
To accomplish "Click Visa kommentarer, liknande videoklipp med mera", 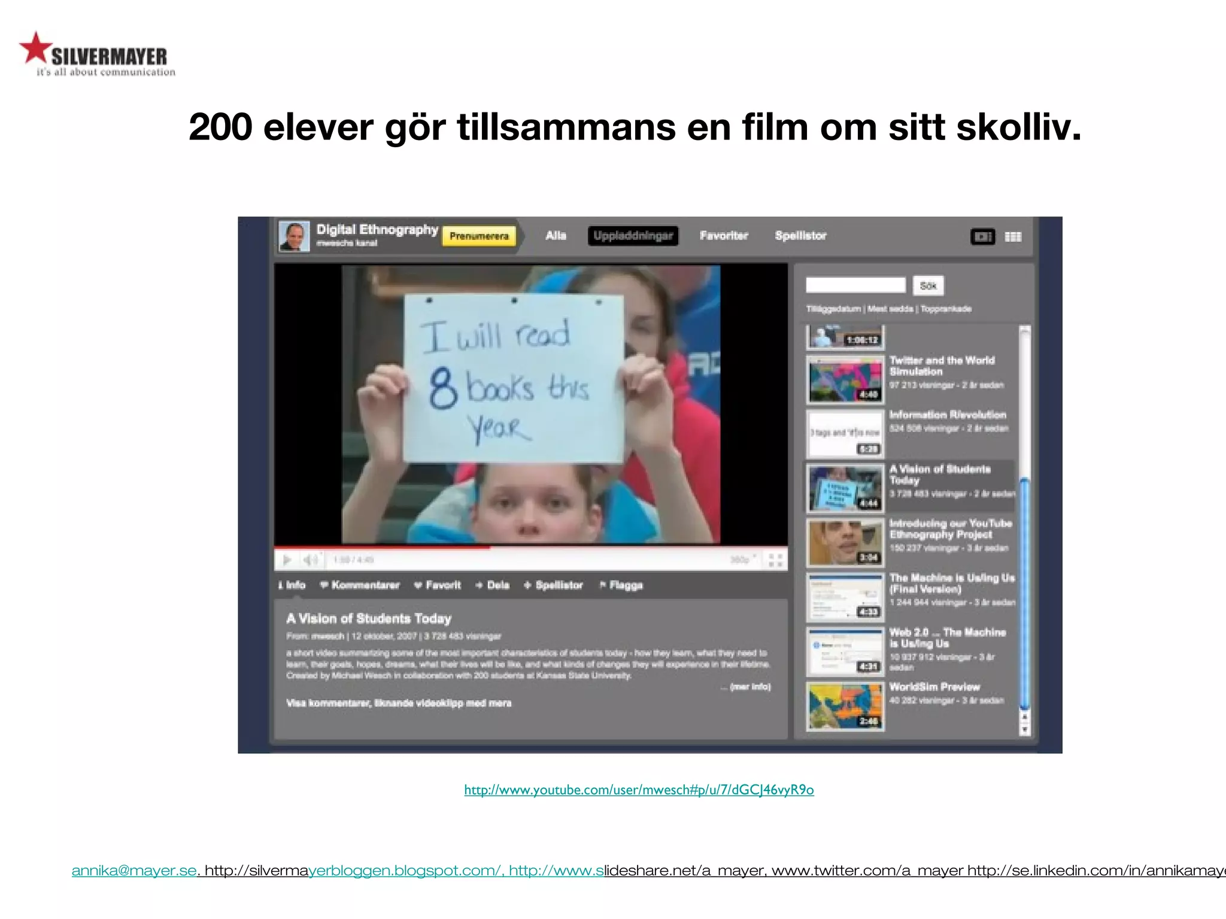I will point(399,703).
